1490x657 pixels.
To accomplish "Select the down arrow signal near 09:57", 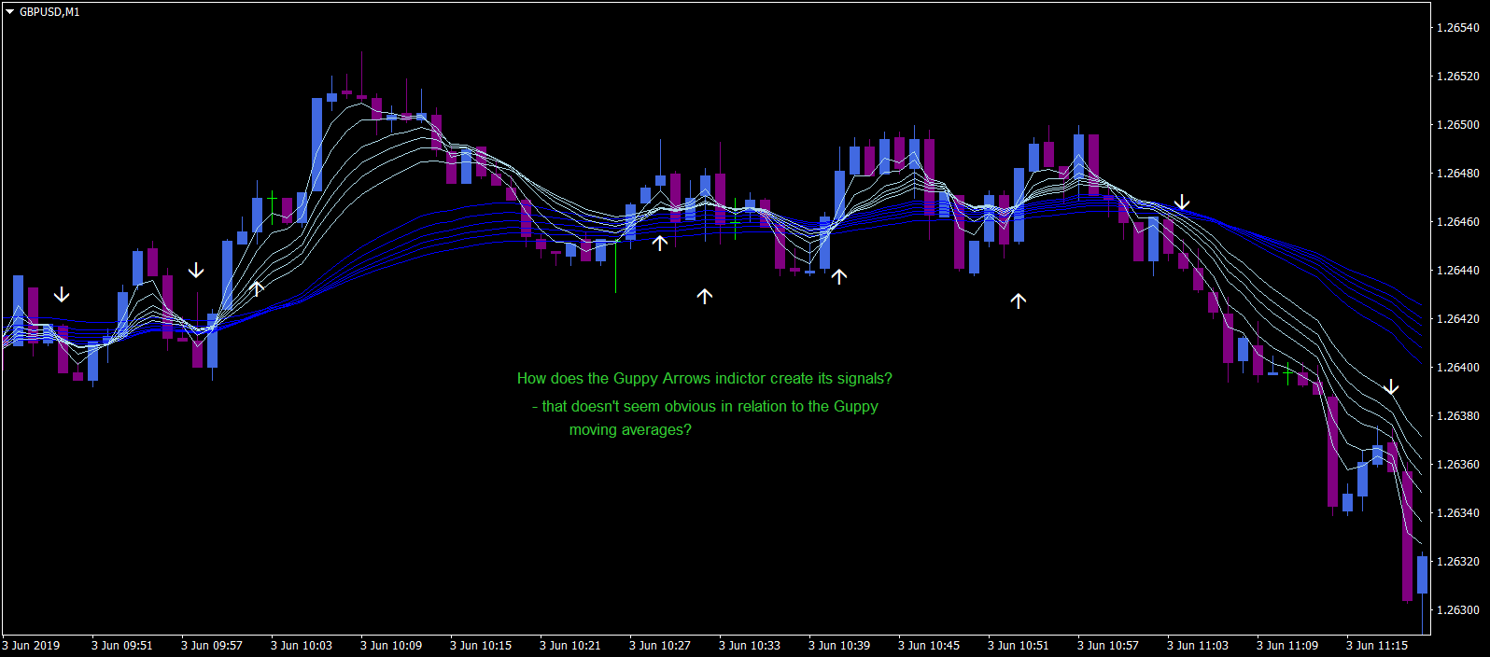I will click(x=196, y=271).
